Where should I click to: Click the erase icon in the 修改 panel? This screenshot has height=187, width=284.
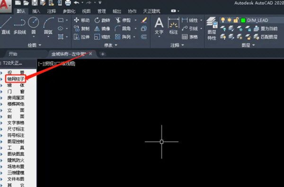click(144, 20)
